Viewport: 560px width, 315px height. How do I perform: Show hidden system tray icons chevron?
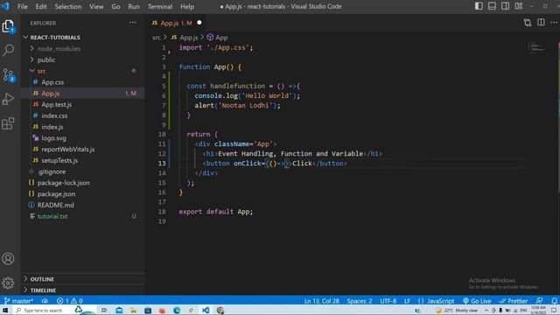(x=486, y=310)
